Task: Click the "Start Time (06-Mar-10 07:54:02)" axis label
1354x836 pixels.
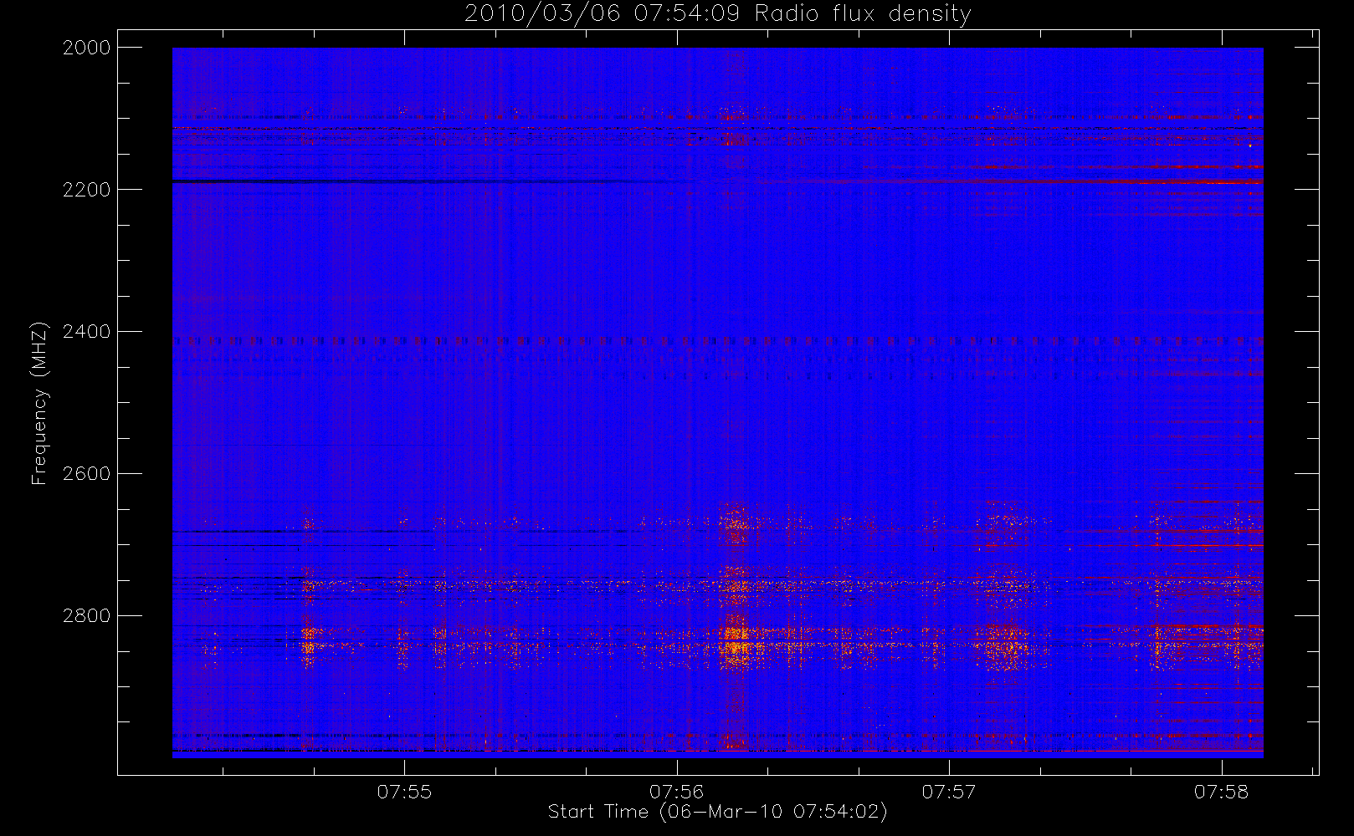Action: click(x=717, y=812)
